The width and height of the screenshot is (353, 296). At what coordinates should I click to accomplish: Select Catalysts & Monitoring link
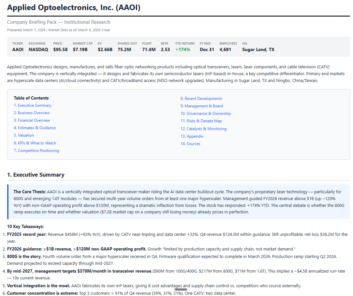pyautogui.click(x=203, y=129)
